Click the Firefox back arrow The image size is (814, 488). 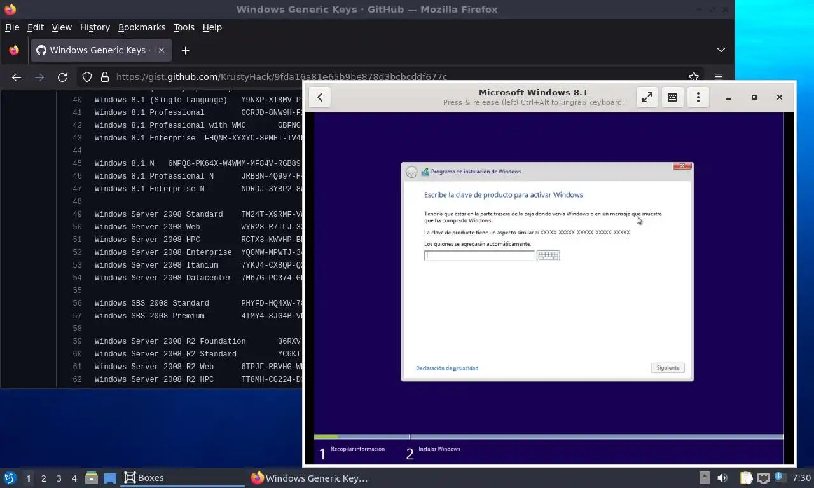point(17,77)
